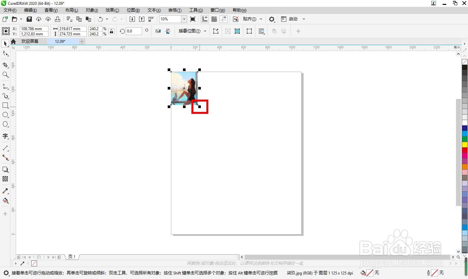
Task: Open the 文件 menu
Action: pos(10,10)
